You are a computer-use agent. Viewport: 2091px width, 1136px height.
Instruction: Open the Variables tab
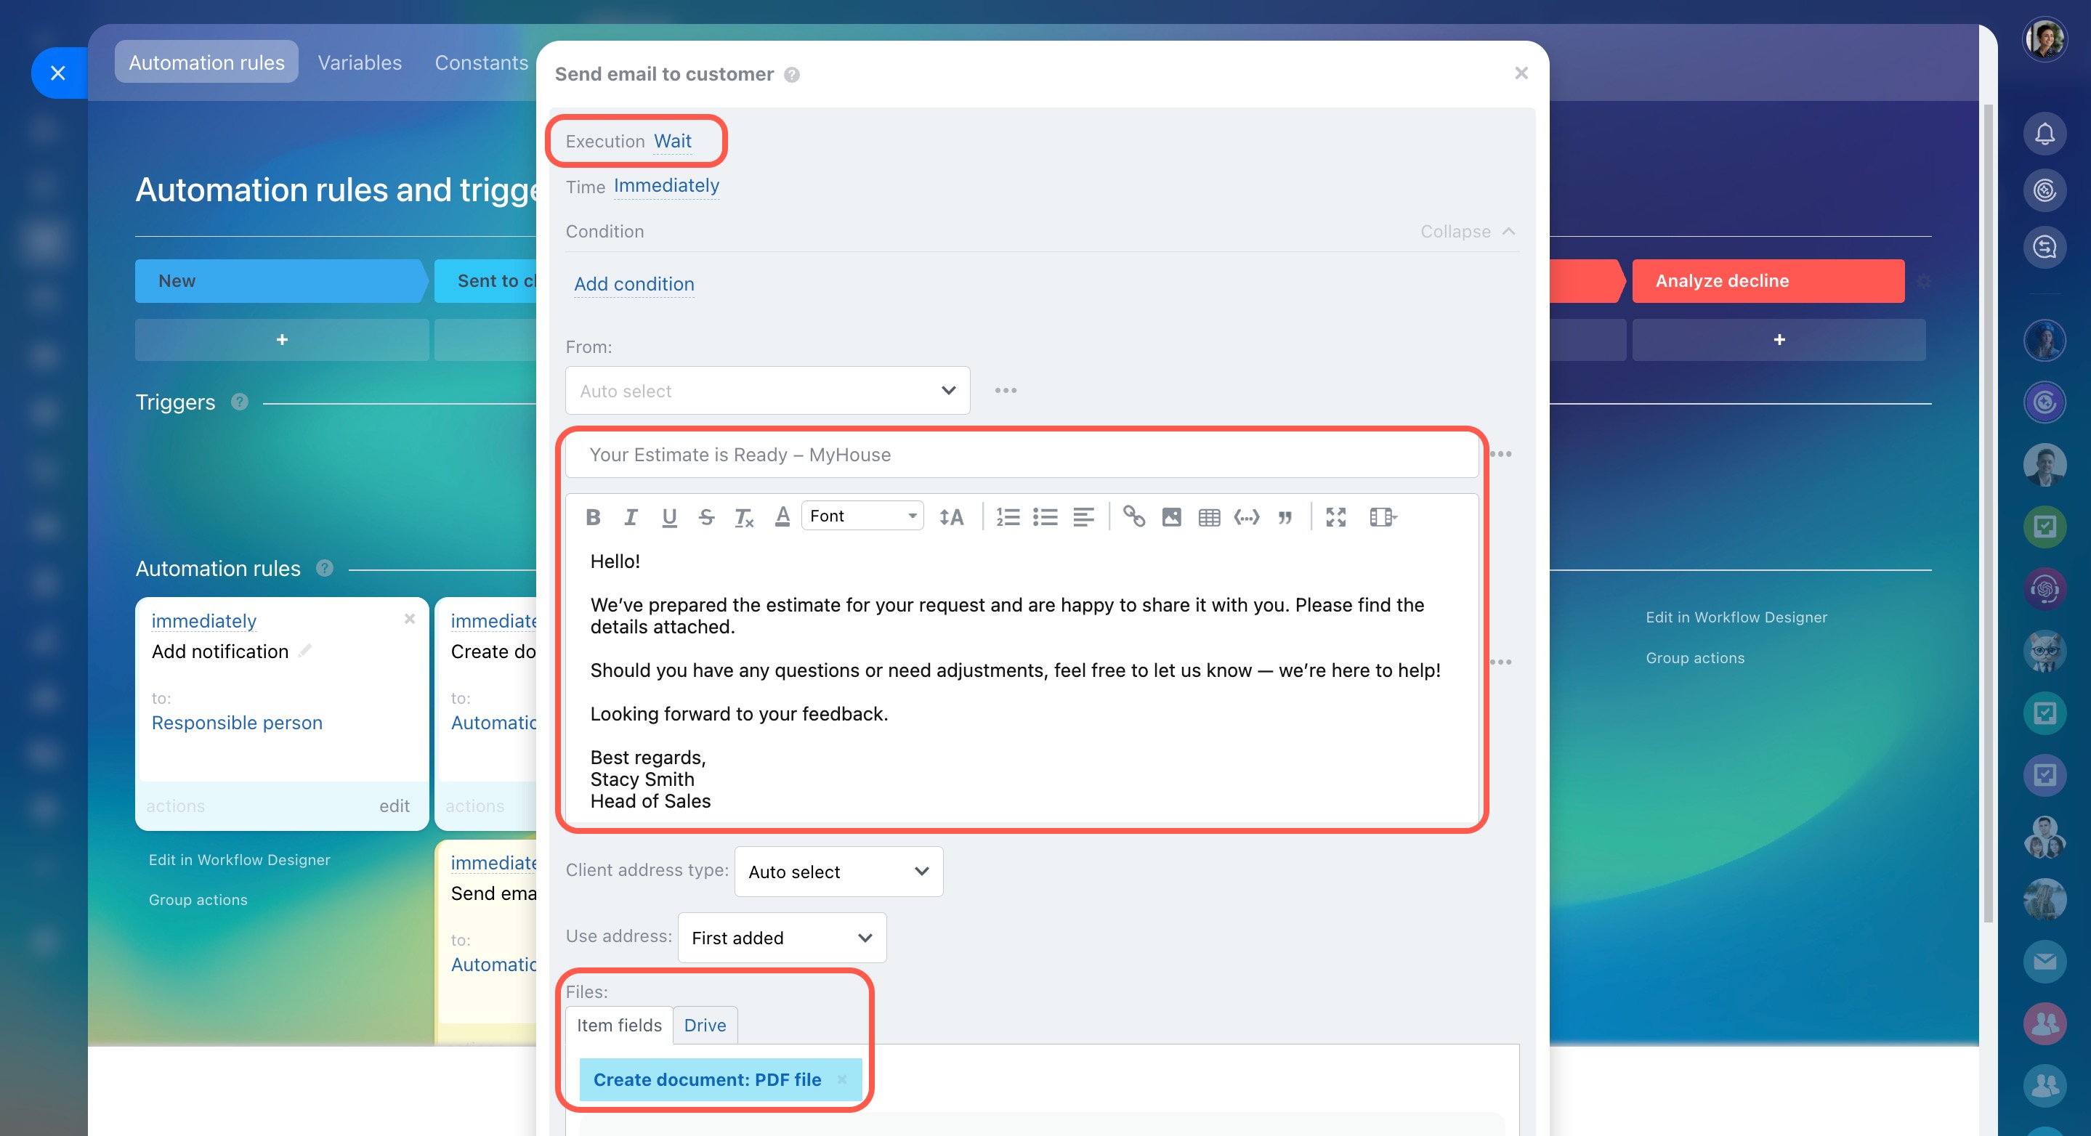click(359, 62)
